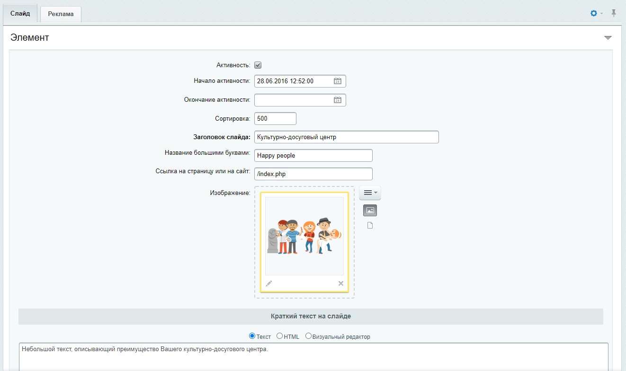The height and width of the screenshot is (371, 626).
Task: Click the Заголовок слайда label
Action: coord(222,137)
